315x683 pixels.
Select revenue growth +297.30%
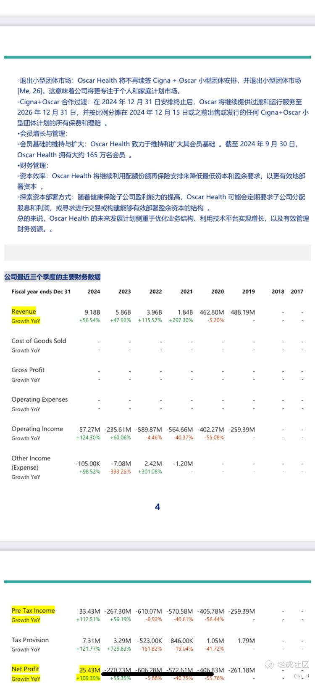181,320
